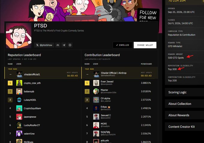Open Jaouad avatar in contribution leaderboard

pos(96,117)
